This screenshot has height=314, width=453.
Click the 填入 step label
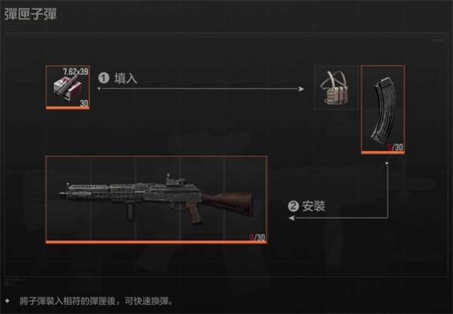(x=125, y=78)
